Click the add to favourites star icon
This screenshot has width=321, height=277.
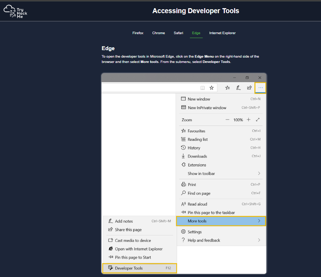[x=212, y=88]
